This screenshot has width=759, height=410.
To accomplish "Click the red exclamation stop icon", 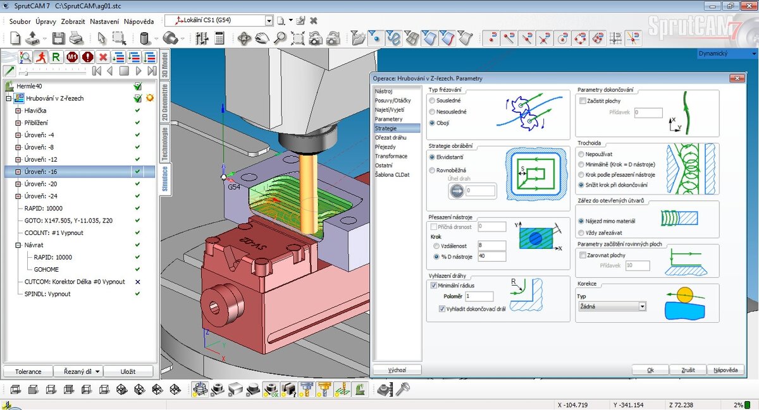I will [x=87, y=57].
